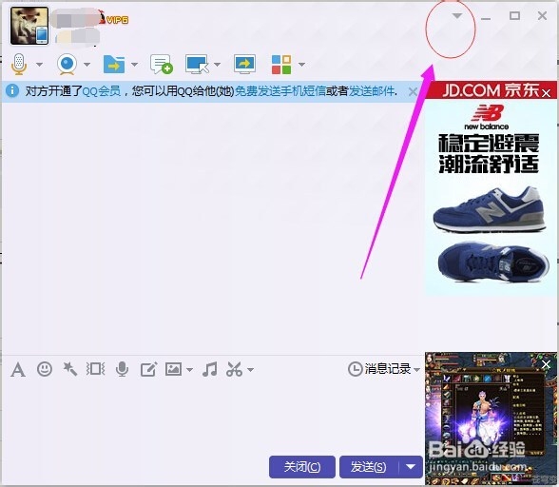This screenshot has width=559, height=487.
Task: Expand apps grid dropdown arrow
Action: click(301, 65)
